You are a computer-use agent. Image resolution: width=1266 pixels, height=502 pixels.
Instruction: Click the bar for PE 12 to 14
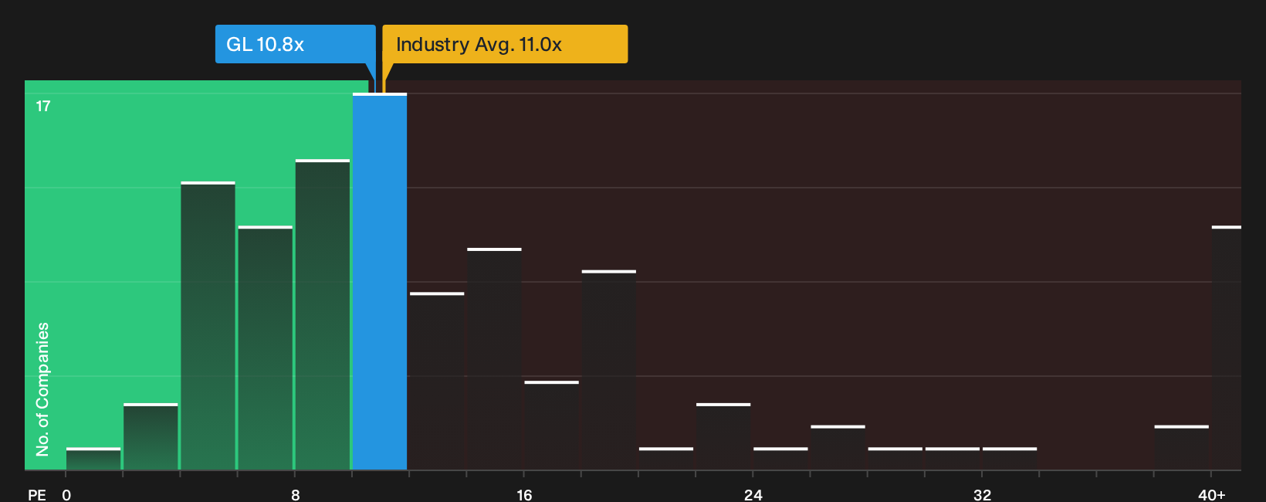point(437,382)
